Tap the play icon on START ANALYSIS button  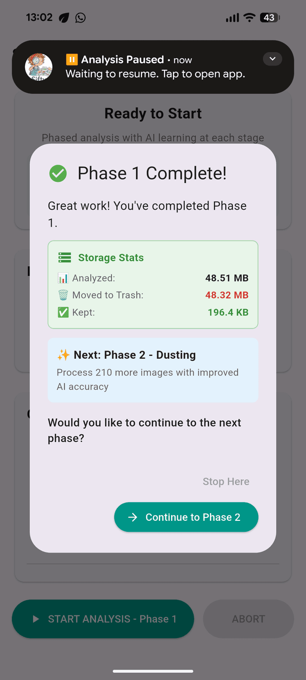[34, 619]
